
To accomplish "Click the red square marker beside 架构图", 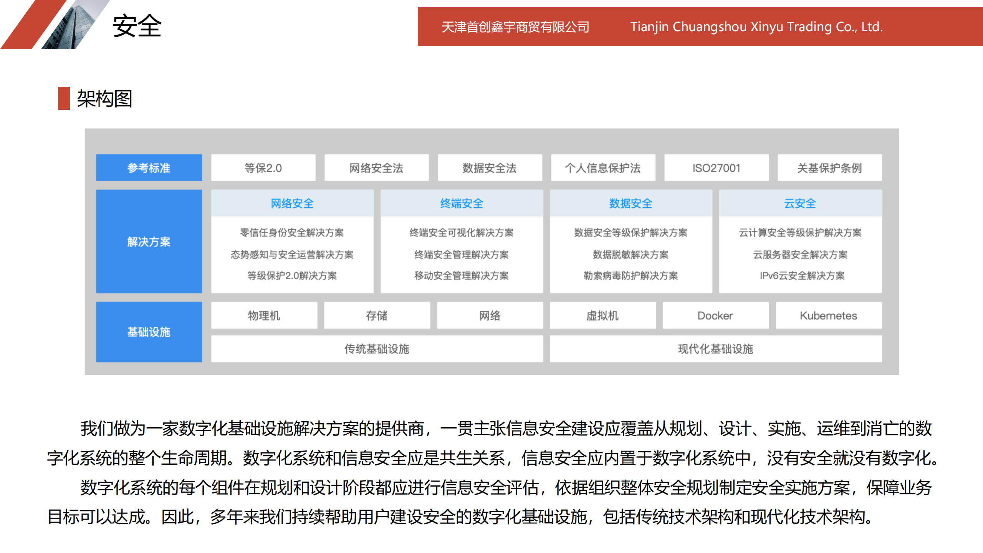I will tap(64, 98).
